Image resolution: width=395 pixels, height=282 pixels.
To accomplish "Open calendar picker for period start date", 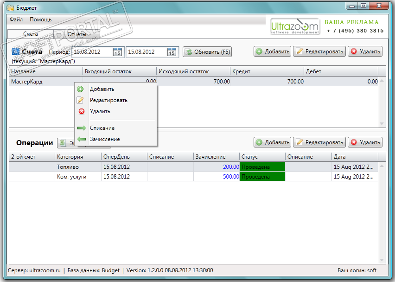I will point(117,52).
